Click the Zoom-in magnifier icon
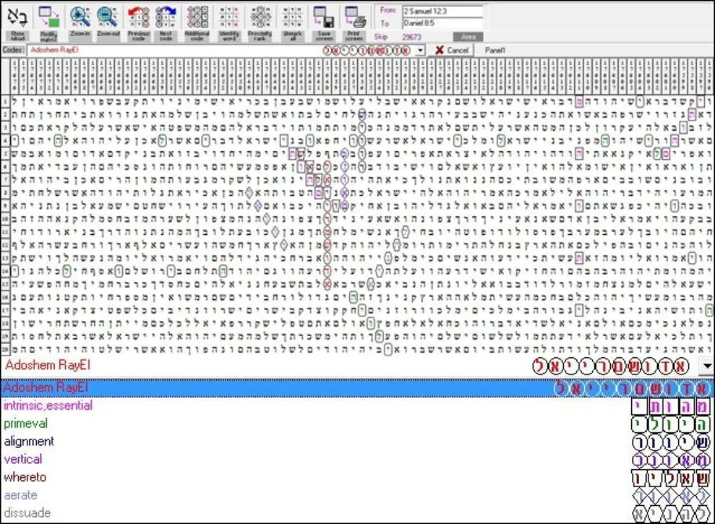 click(80, 23)
